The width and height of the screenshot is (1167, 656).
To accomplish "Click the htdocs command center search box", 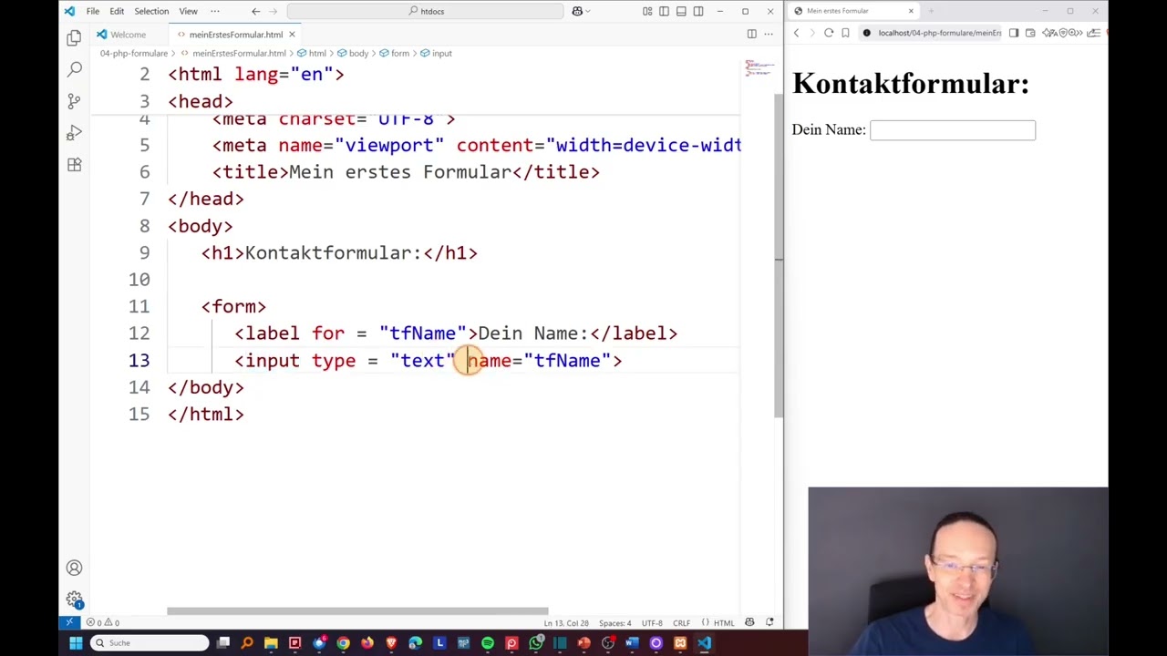I will click(x=426, y=11).
